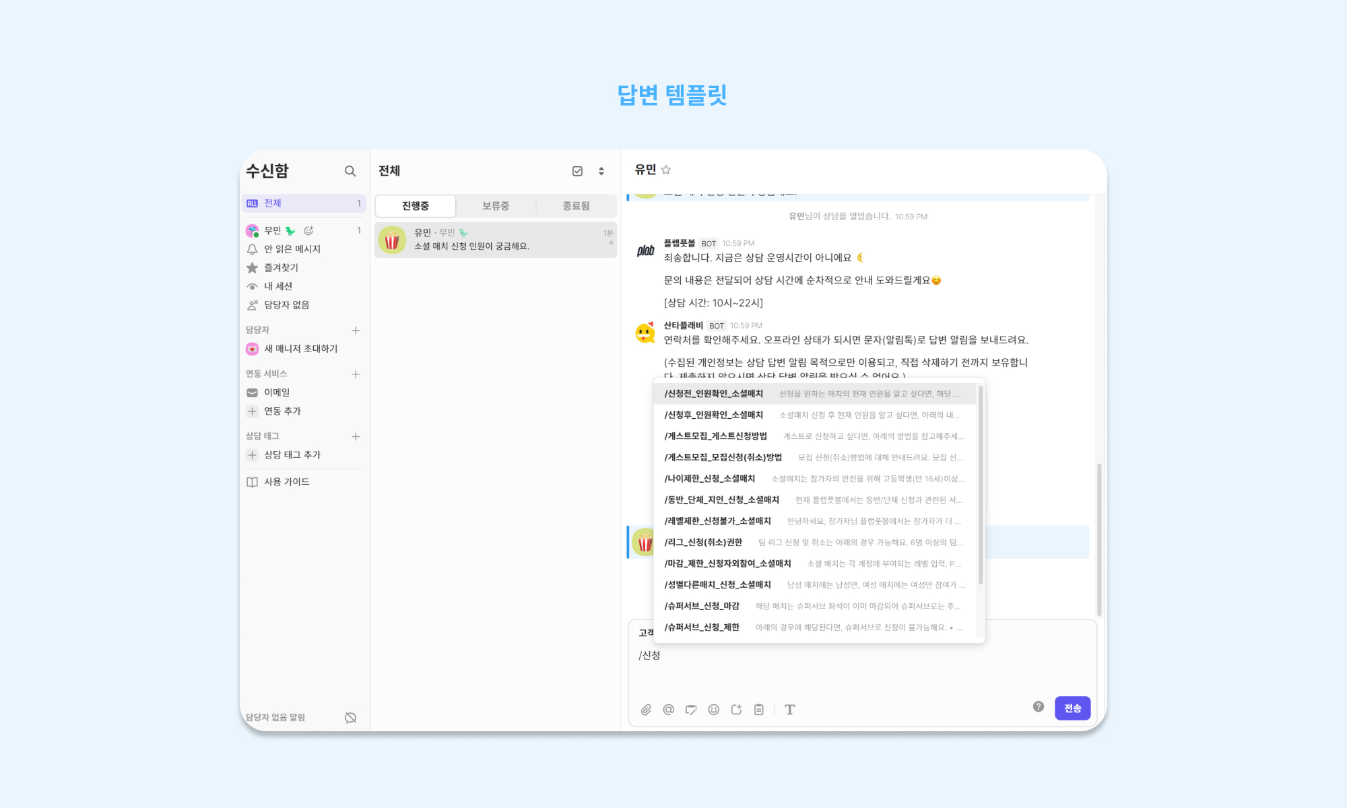Viewport: 1347px width, 808px height.
Task: Open the help question mark icon
Action: tap(1039, 706)
